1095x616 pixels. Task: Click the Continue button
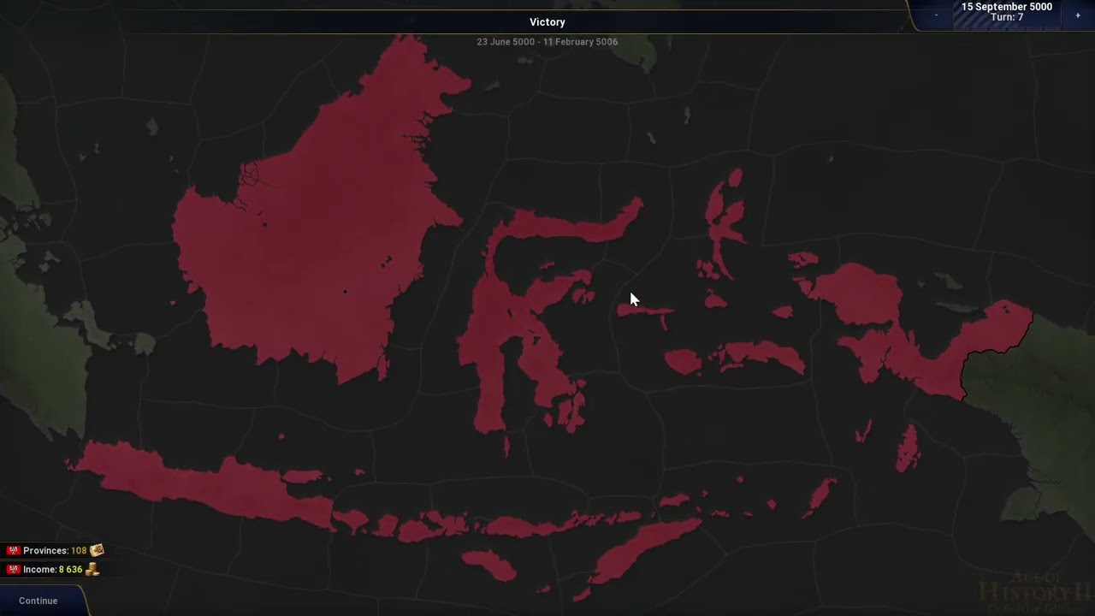pyautogui.click(x=38, y=601)
